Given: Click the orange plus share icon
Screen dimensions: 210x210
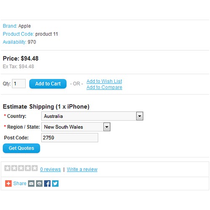Looking at the screenshot, I should point(8,184).
